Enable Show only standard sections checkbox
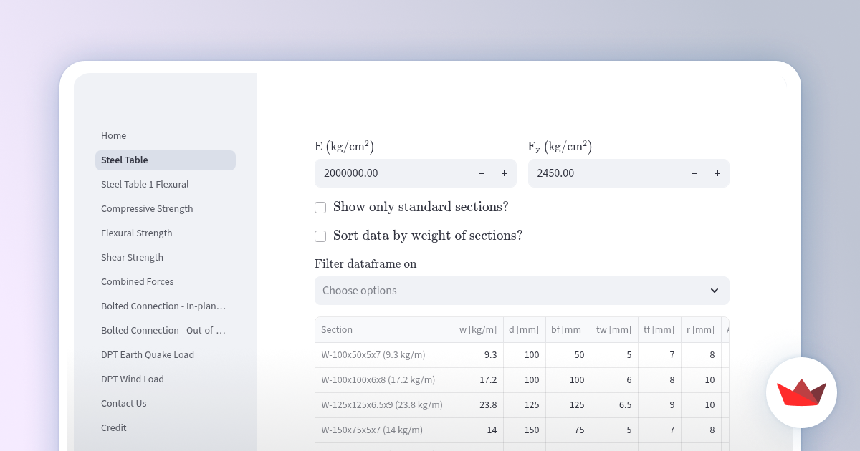This screenshot has width=860, height=451. 320,208
